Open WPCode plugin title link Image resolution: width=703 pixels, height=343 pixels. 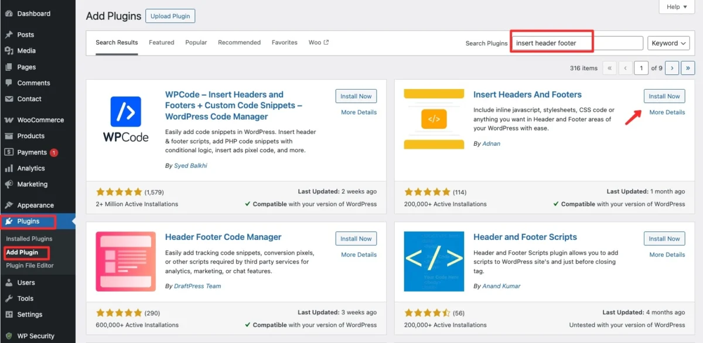(x=234, y=105)
